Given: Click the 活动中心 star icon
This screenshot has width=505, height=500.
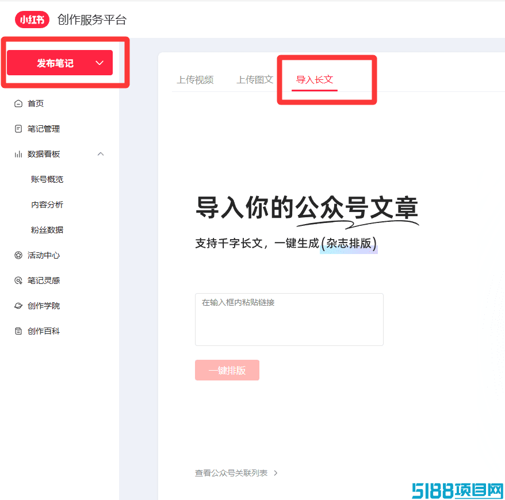Looking at the screenshot, I should [x=18, y=255].
